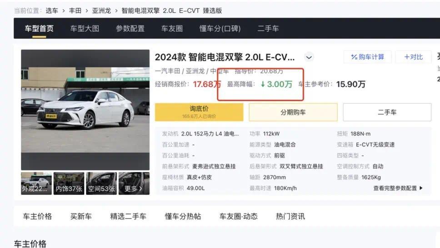Click 亚洲龙 breadcrumb link

(x=101, y=10)
